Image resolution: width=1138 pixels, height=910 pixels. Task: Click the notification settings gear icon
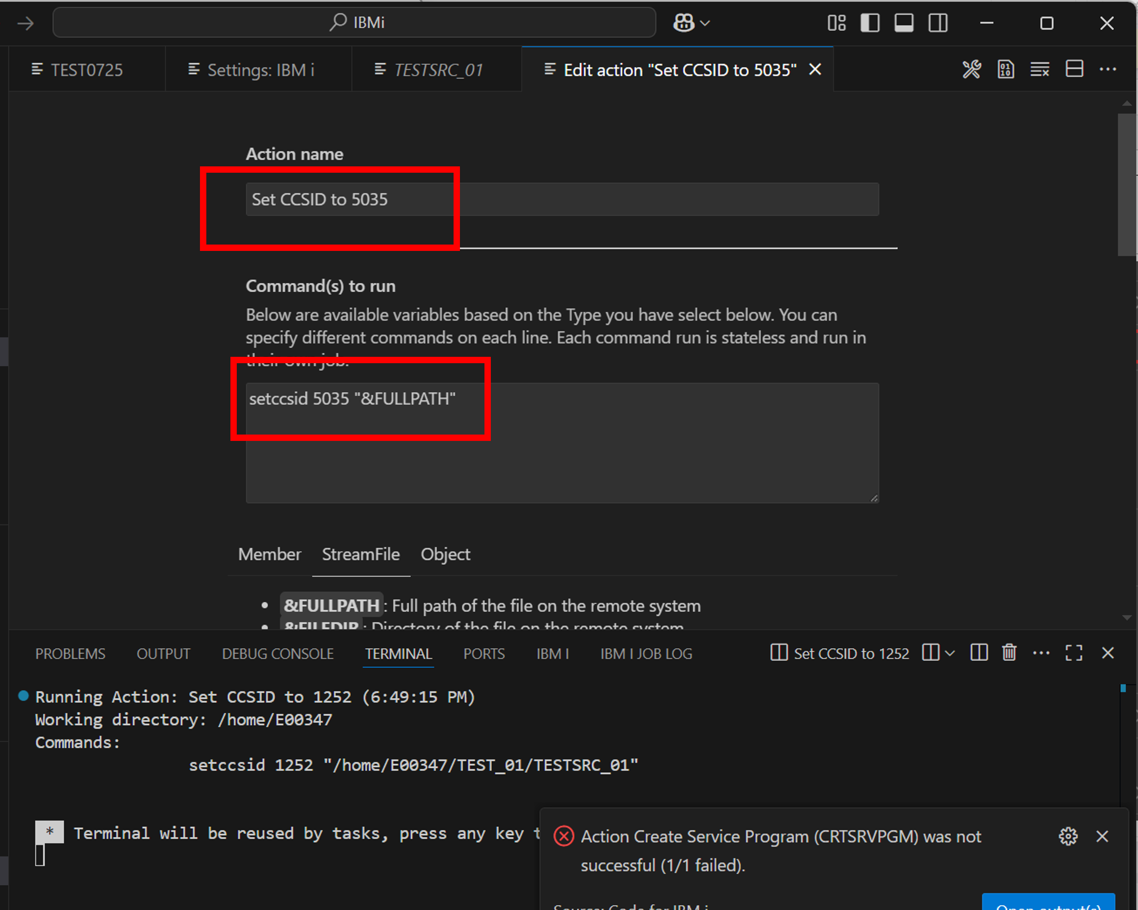(x=1068, y=836)
